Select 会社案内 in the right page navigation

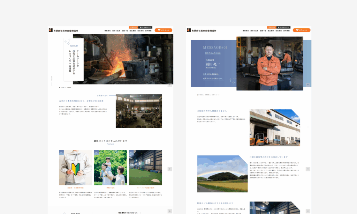[x=279, y=31]
